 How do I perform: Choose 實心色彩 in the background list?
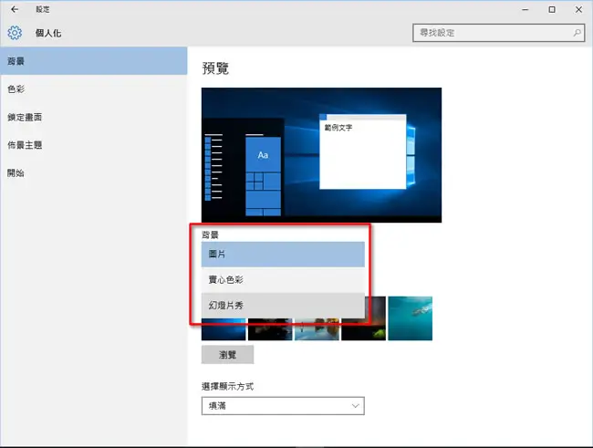click(283, 279)
